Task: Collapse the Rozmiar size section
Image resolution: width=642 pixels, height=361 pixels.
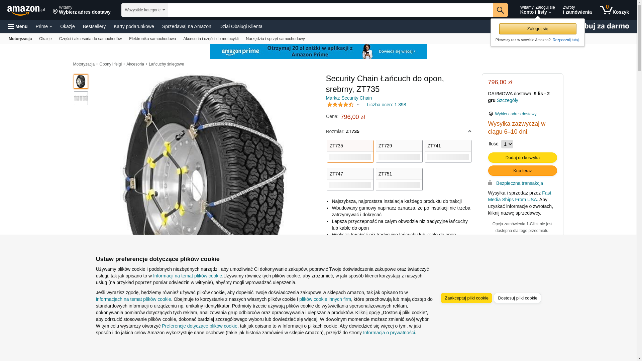Action: (x=469, y=131)
